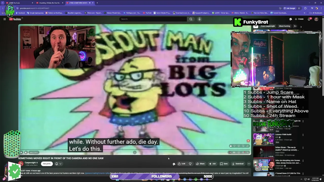Expand the subscription notification bell dropdown
The height and width of the screenshot is (182, 324).
(x=58, y=164)
